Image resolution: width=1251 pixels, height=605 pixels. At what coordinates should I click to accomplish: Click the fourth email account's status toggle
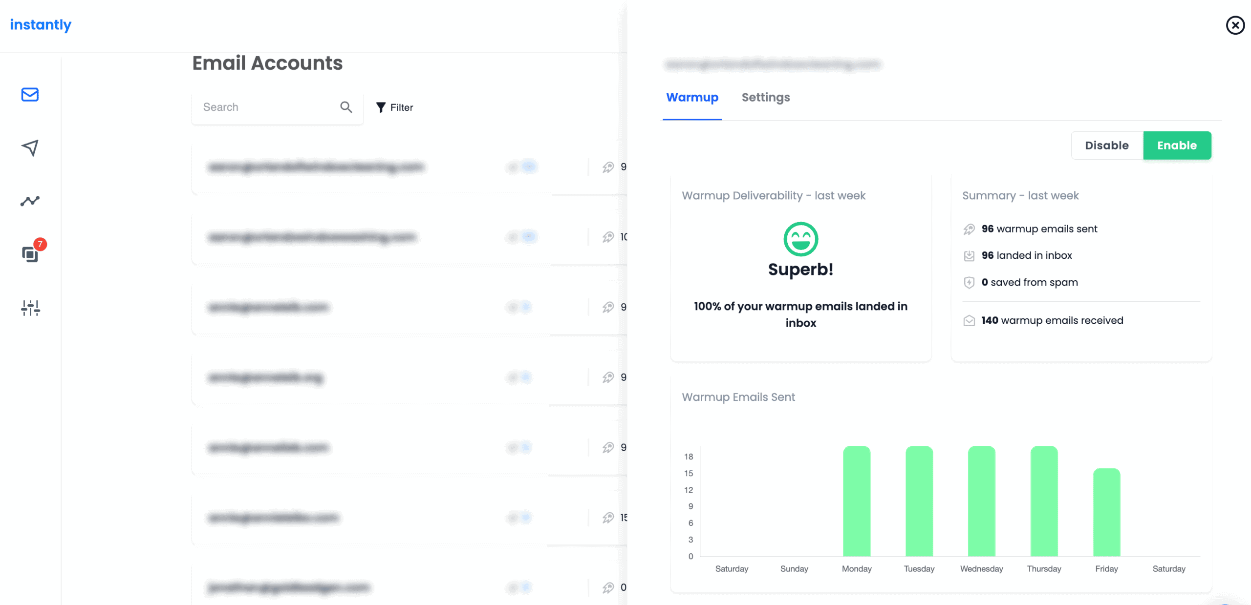point(519,377)
